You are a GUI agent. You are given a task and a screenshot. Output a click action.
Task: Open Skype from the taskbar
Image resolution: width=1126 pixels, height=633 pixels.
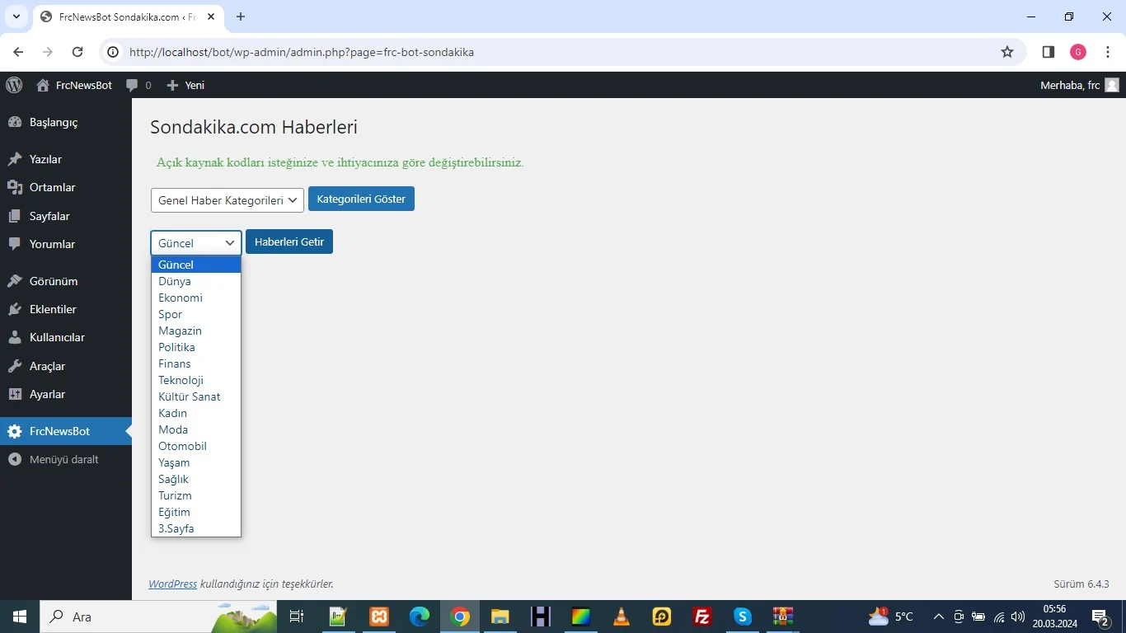click(743, 617)
